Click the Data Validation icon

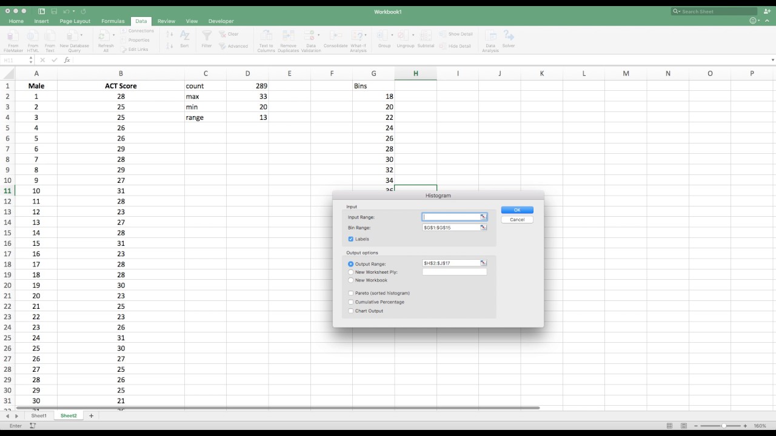tap(309, 36)
